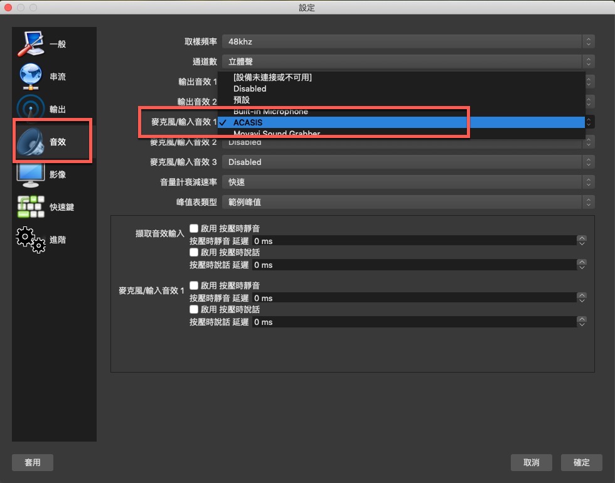This screenshot has height=483, width=615.
Task: Click the 擷取音效輸入 按壓時說話 延遲 stepper arrows
Action: point(582,265)
